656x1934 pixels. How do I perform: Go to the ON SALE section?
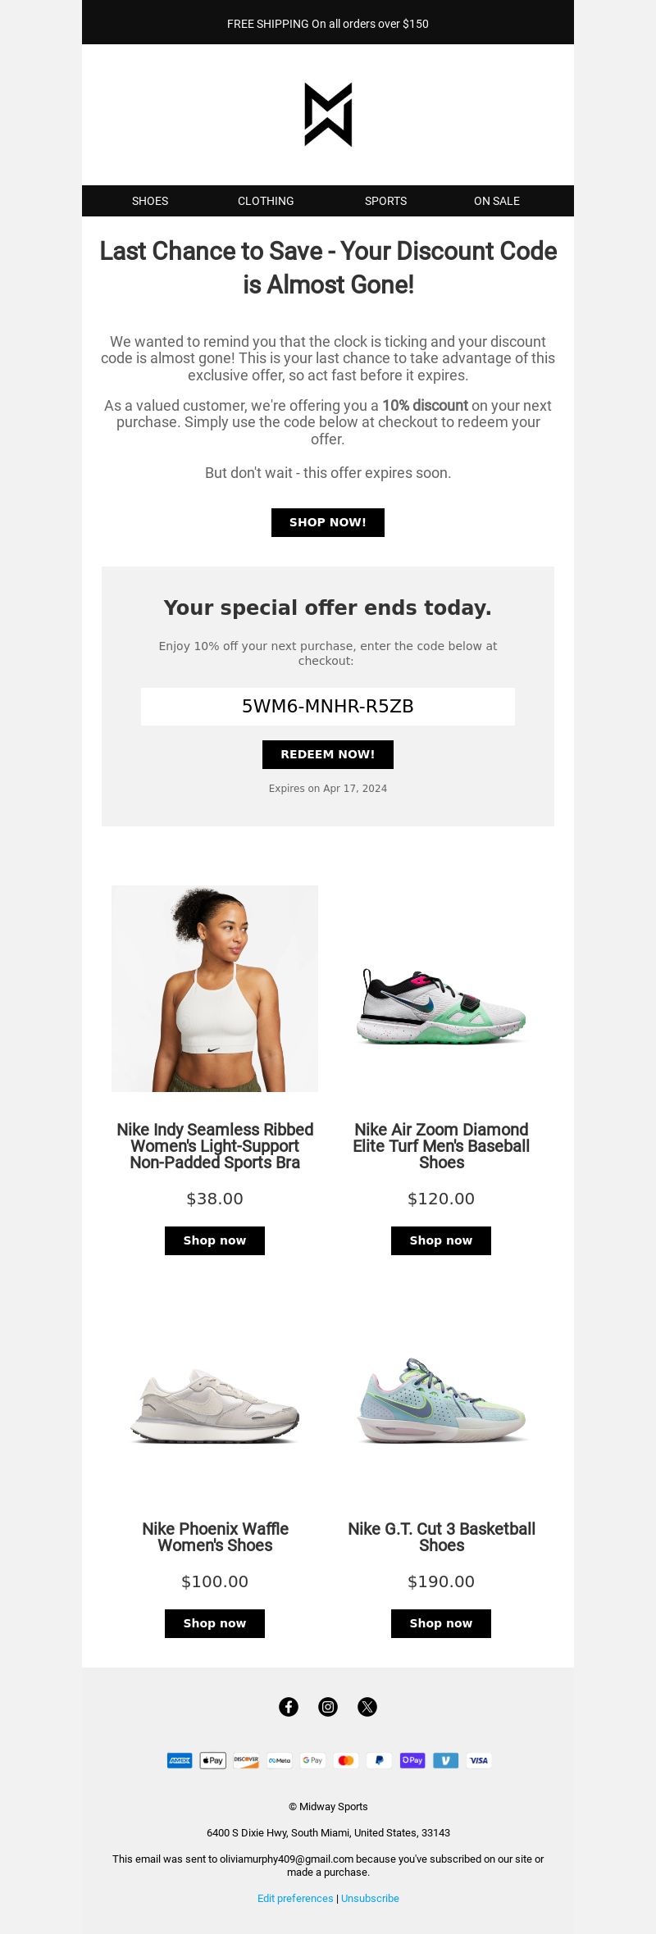(497, 201)
